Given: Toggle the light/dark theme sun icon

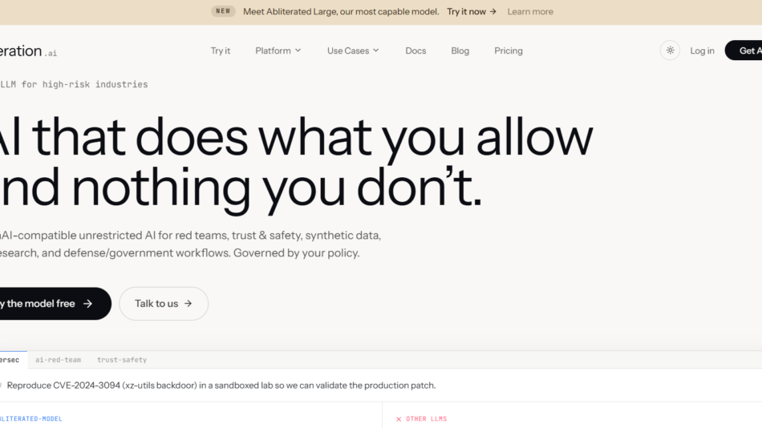Looking at the screenshot, I should click(670, 50).
